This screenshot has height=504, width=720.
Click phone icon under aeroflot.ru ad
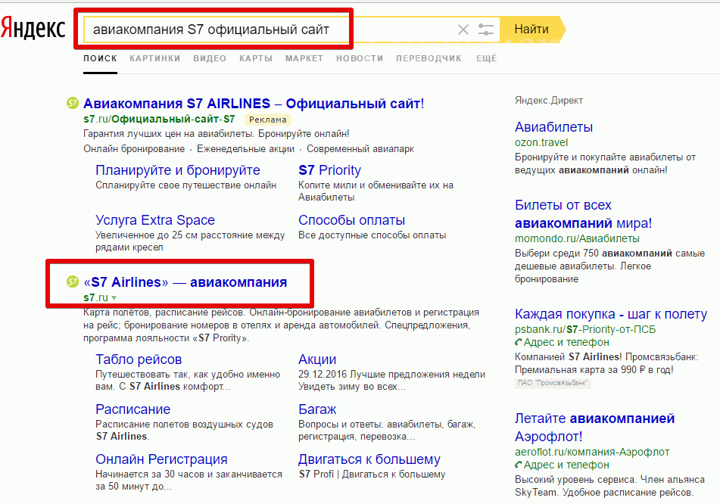pyautogui.click(x=518, y=465)
